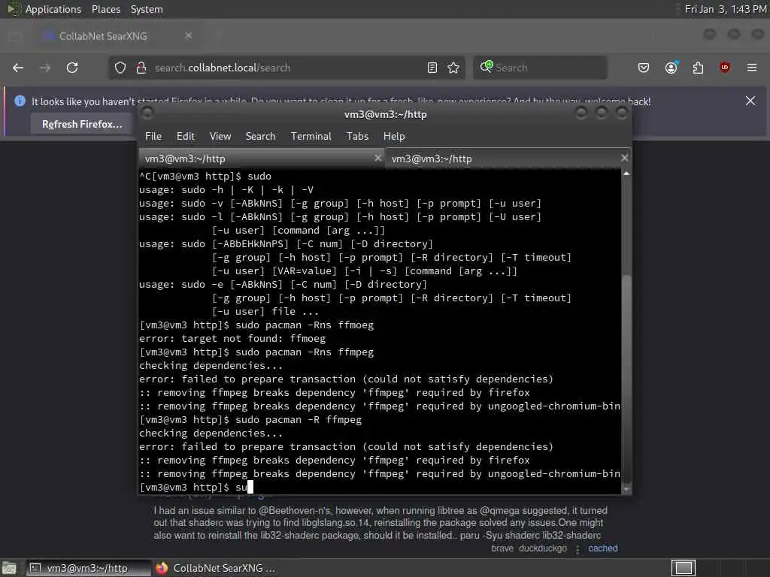Open terminal Edit menu
Screen dimensions: 770x577
coord(186,137)
